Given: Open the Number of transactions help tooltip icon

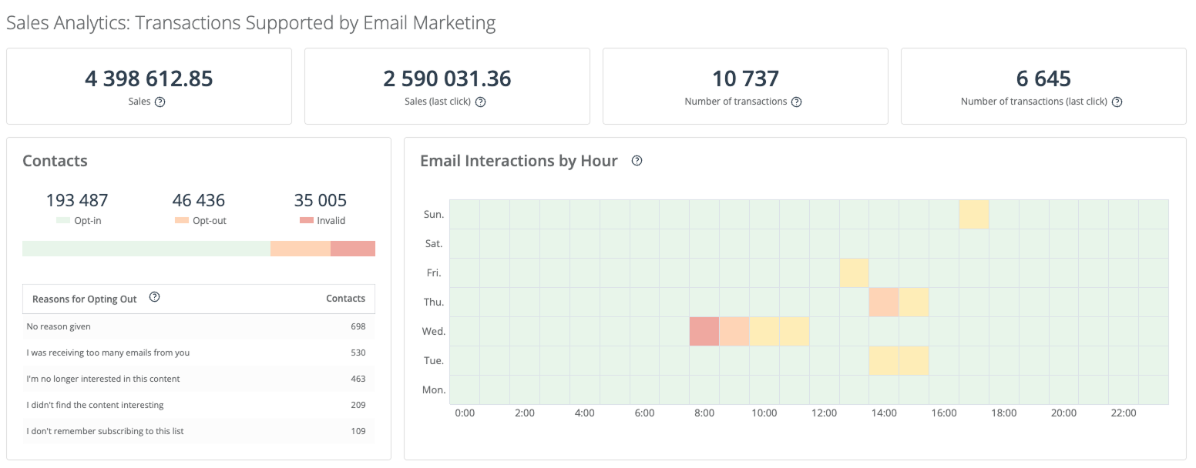Looking at the screenshot, I should 797,102.
